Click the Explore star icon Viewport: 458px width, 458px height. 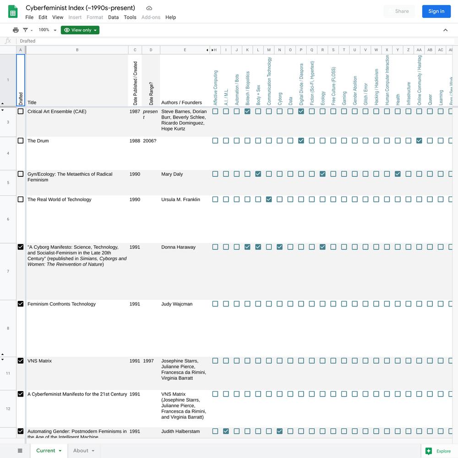tap(429, 451)
